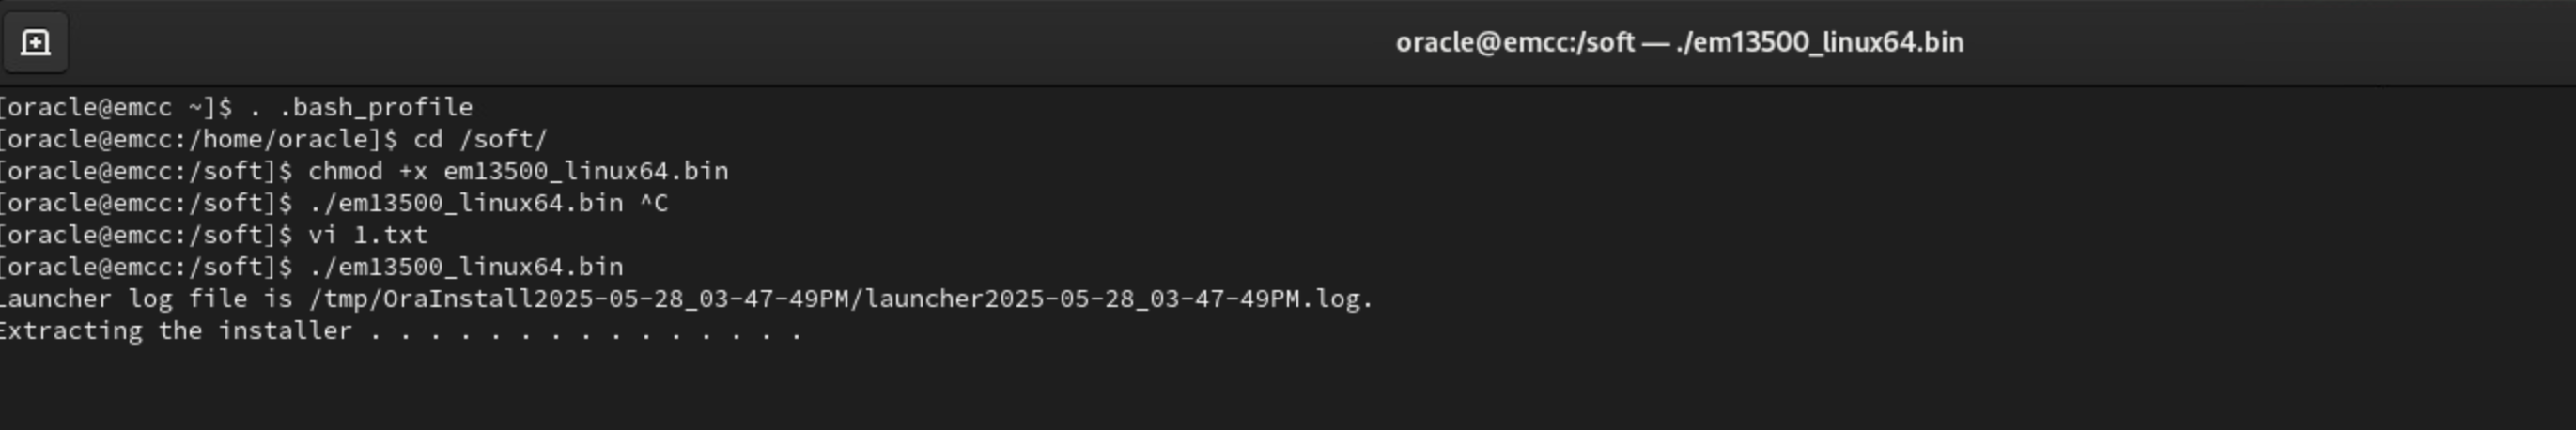This screenshot has height=430, width=2576.
Task: Click the 'cd /soft/' command text
Action: [480, 139]
